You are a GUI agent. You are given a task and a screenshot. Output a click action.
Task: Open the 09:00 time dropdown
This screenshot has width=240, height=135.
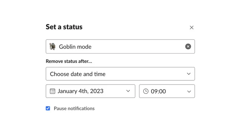tap(167, 91)
